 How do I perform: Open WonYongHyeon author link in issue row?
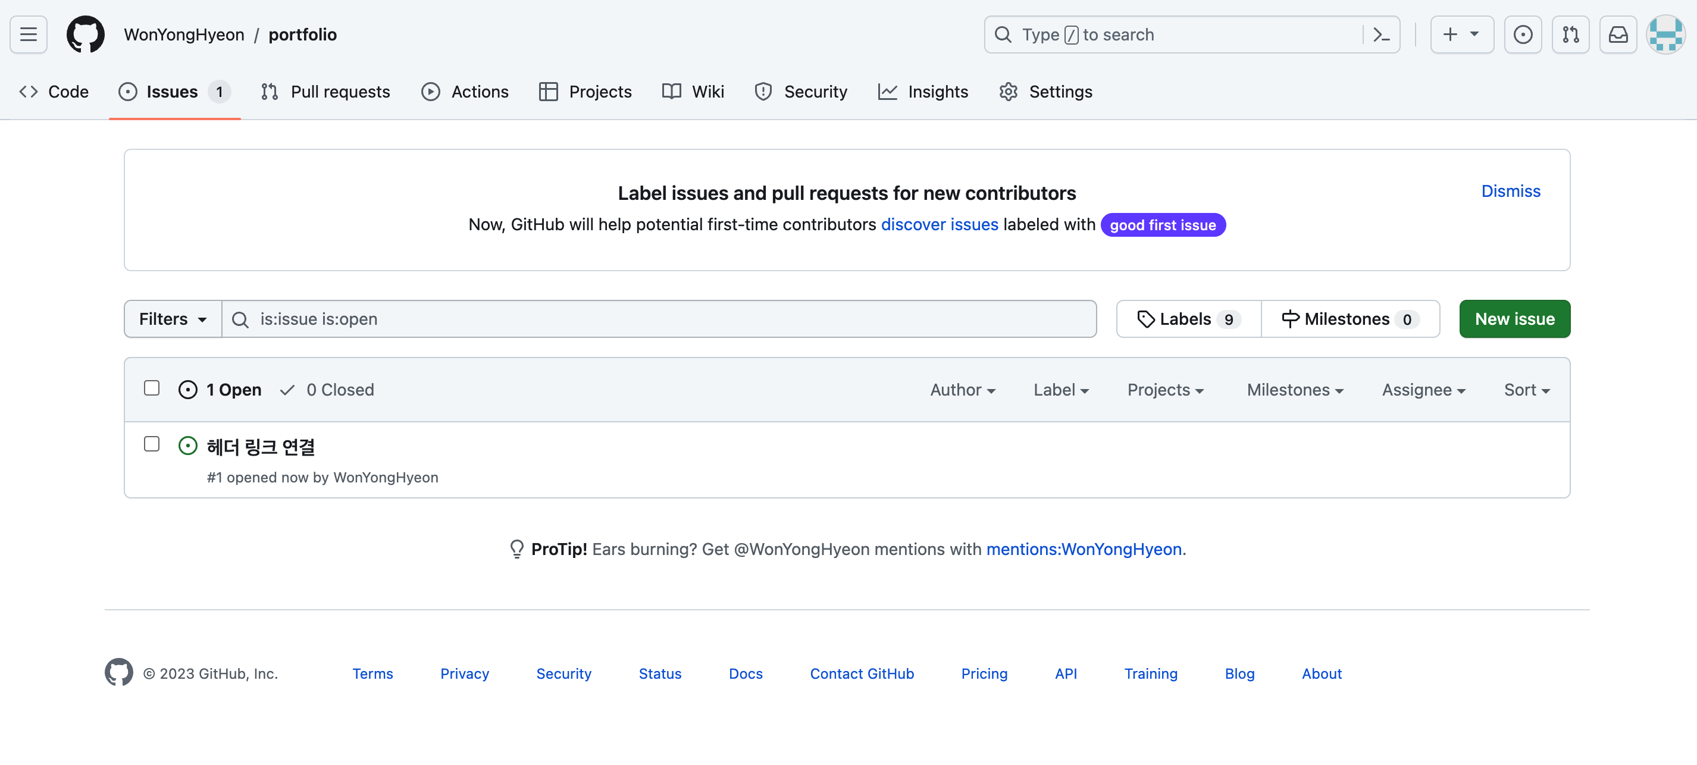click(386, 477)
